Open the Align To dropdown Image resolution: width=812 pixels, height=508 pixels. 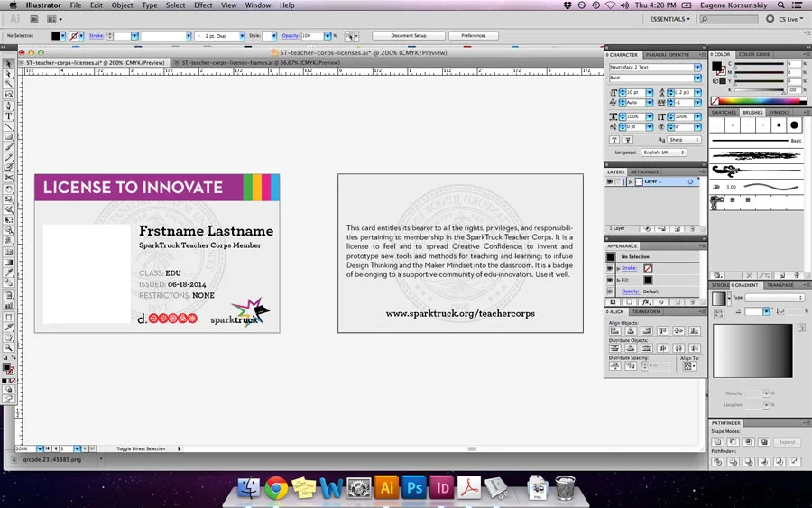click(x=689, y=366)
